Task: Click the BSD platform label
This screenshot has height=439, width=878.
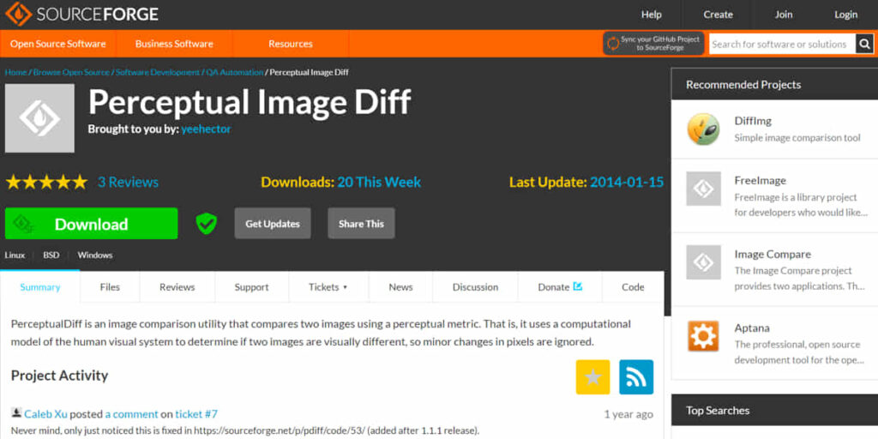Action: click(51, 255)
